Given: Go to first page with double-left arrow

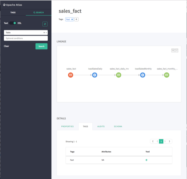Looking at the screenshot, I should pyautogui.click(x=153, y=141).
